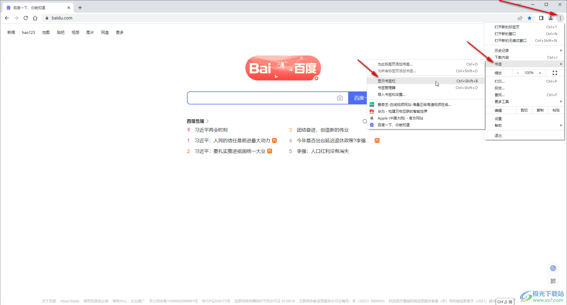Select 导入书签和设置 menu item
The width and height of the screenshot is (567, 305).
click(x=426, y=94)
